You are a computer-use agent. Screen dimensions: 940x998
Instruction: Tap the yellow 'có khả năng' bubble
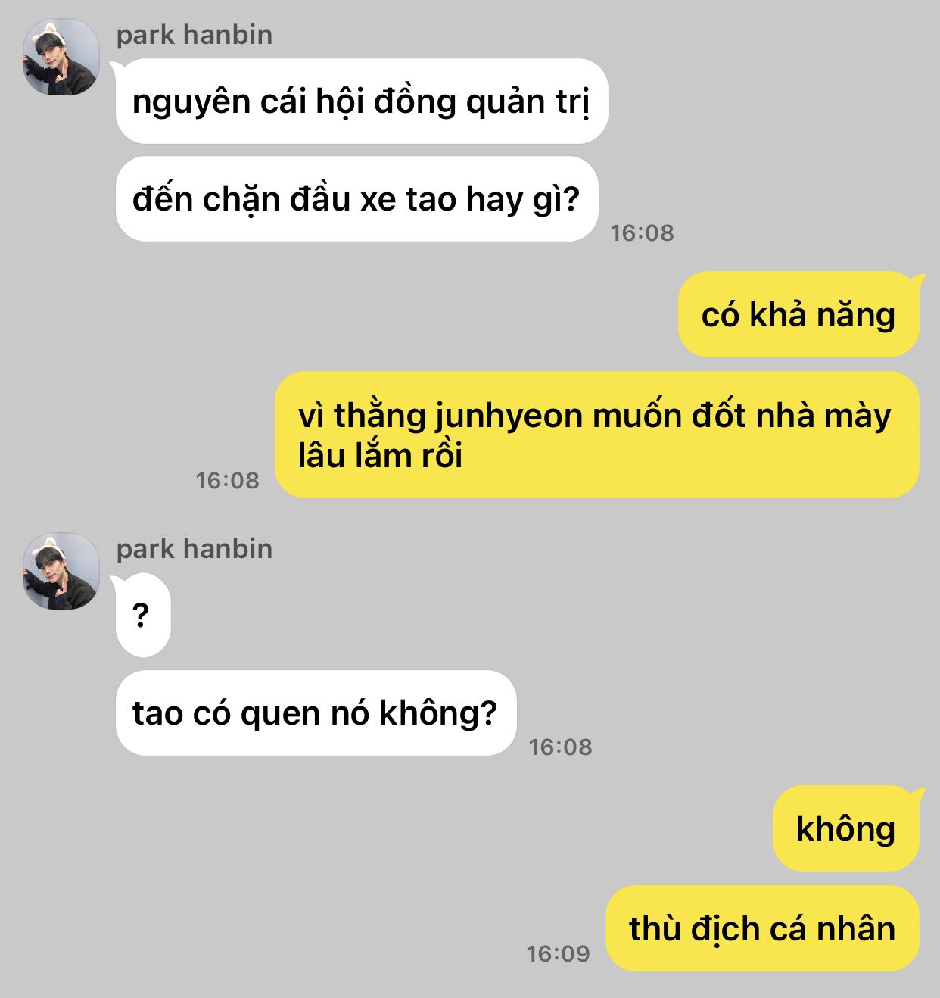click(798, 314)
